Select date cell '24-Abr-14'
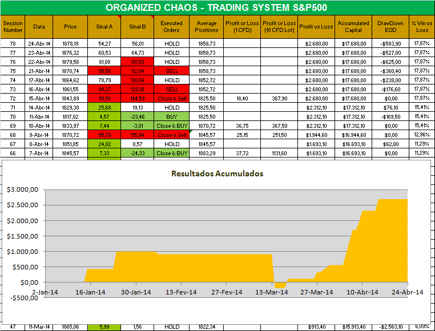The image size is (435, 331). 39,43
